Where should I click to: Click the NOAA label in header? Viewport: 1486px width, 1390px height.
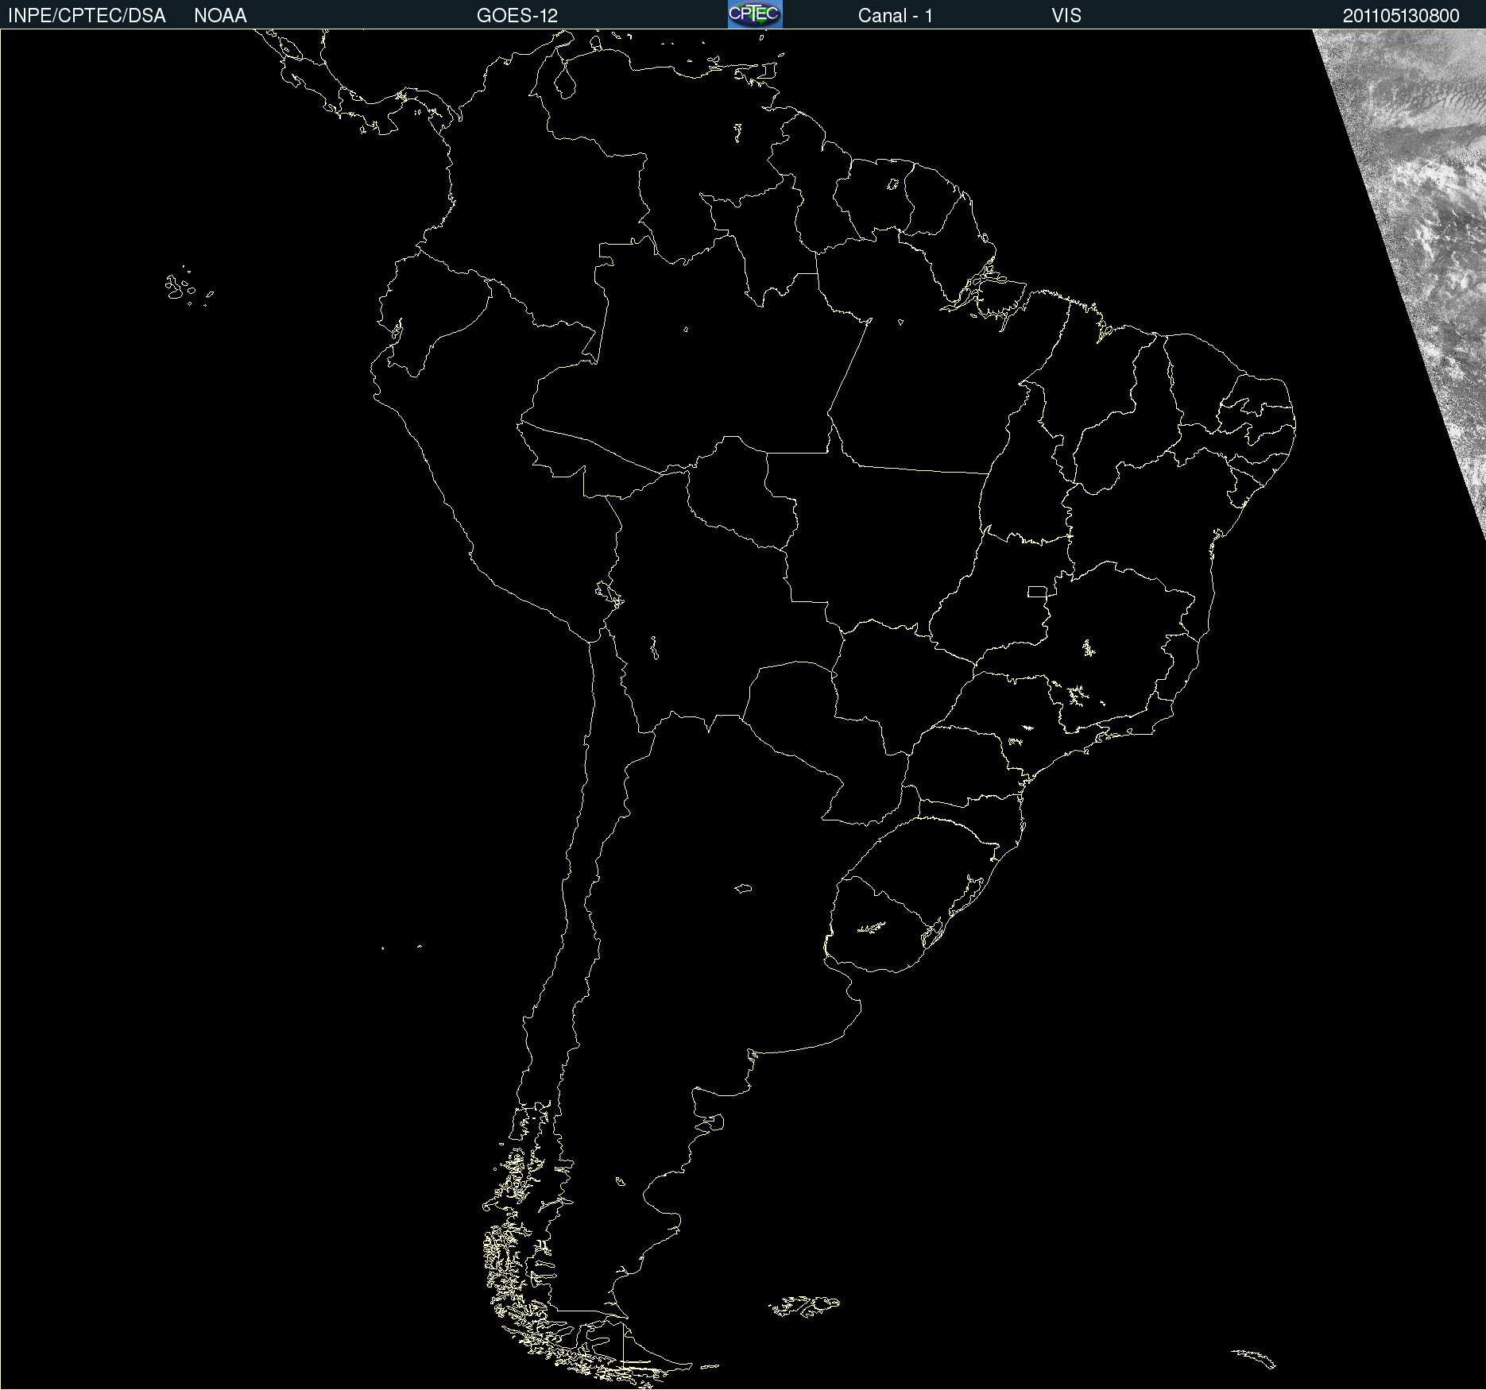click(220, 16)
